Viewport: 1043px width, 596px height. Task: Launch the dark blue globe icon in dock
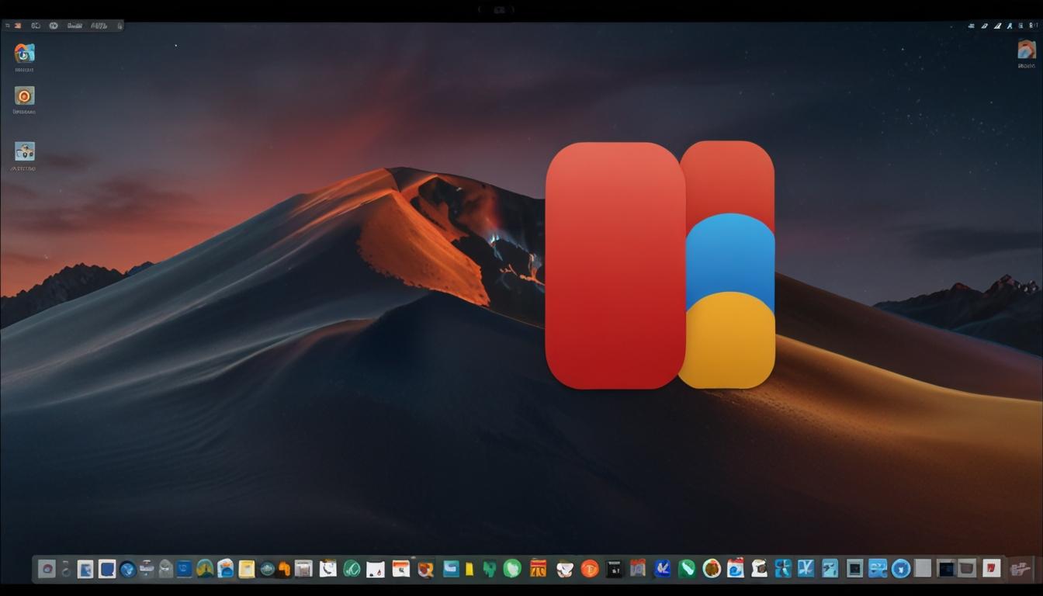pyautogui.click(x=128, y=569)
